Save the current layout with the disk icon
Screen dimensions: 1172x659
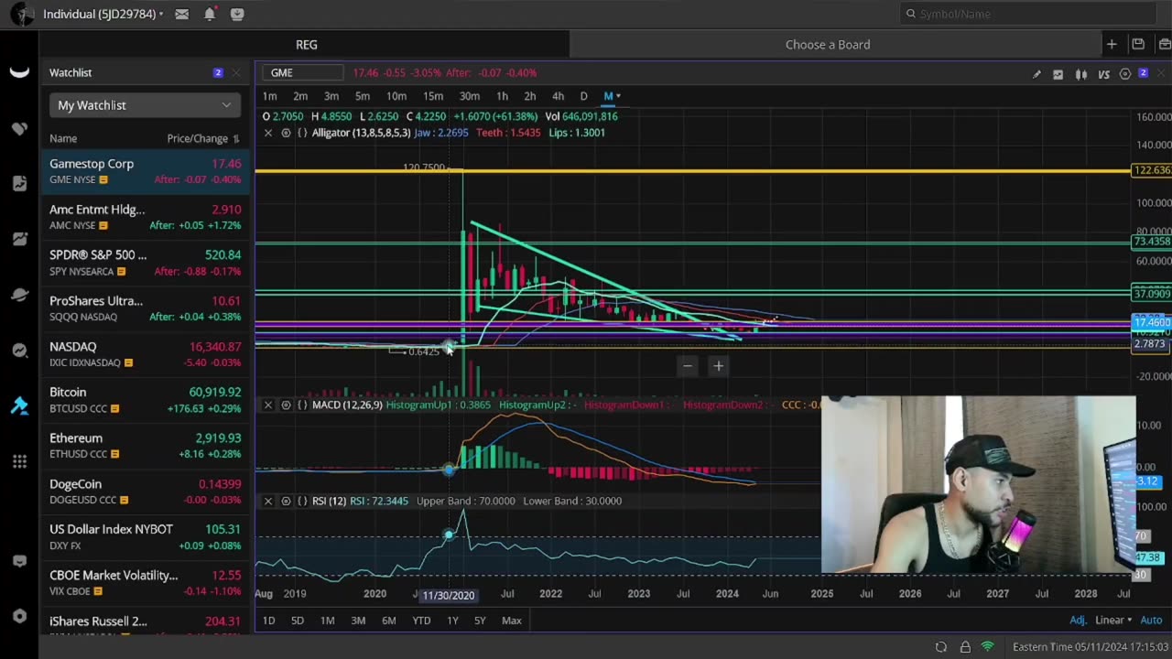tap(1138, 44)
